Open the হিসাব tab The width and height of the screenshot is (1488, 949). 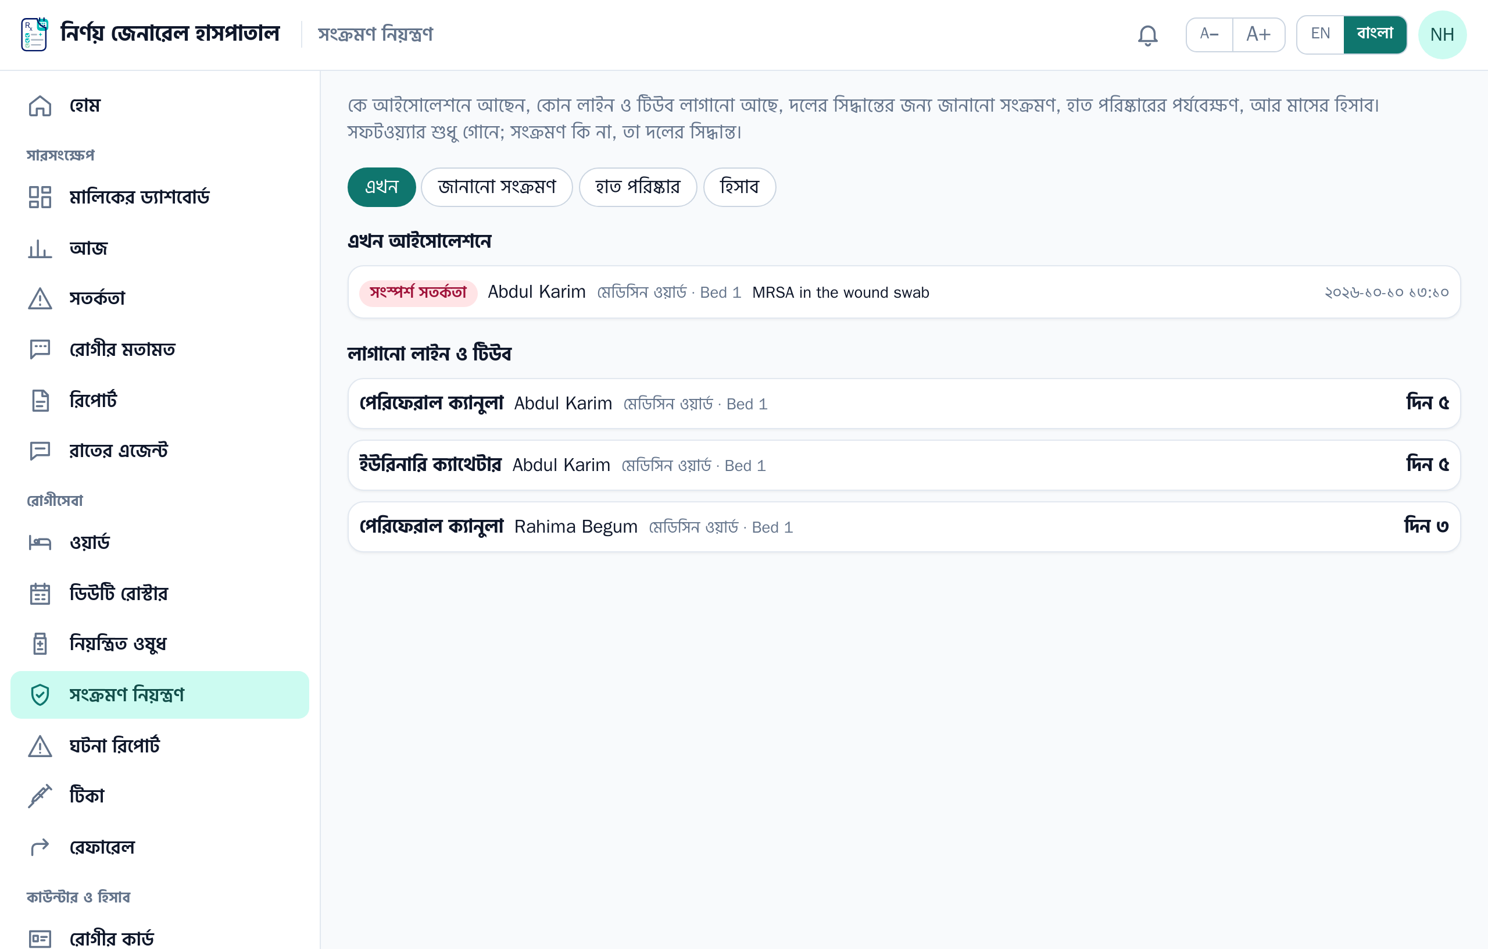pos(739,187)
